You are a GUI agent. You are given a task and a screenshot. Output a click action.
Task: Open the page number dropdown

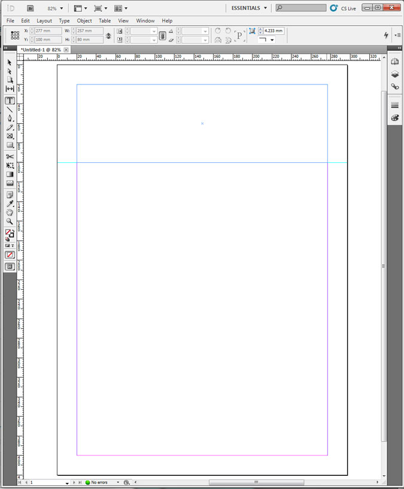click(67, 482)
